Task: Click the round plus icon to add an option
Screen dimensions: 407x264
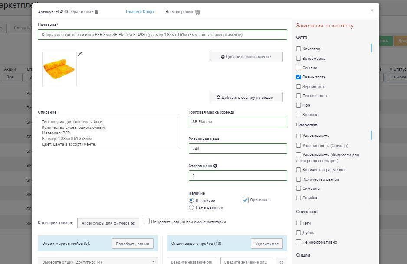Action: [281, 262]
